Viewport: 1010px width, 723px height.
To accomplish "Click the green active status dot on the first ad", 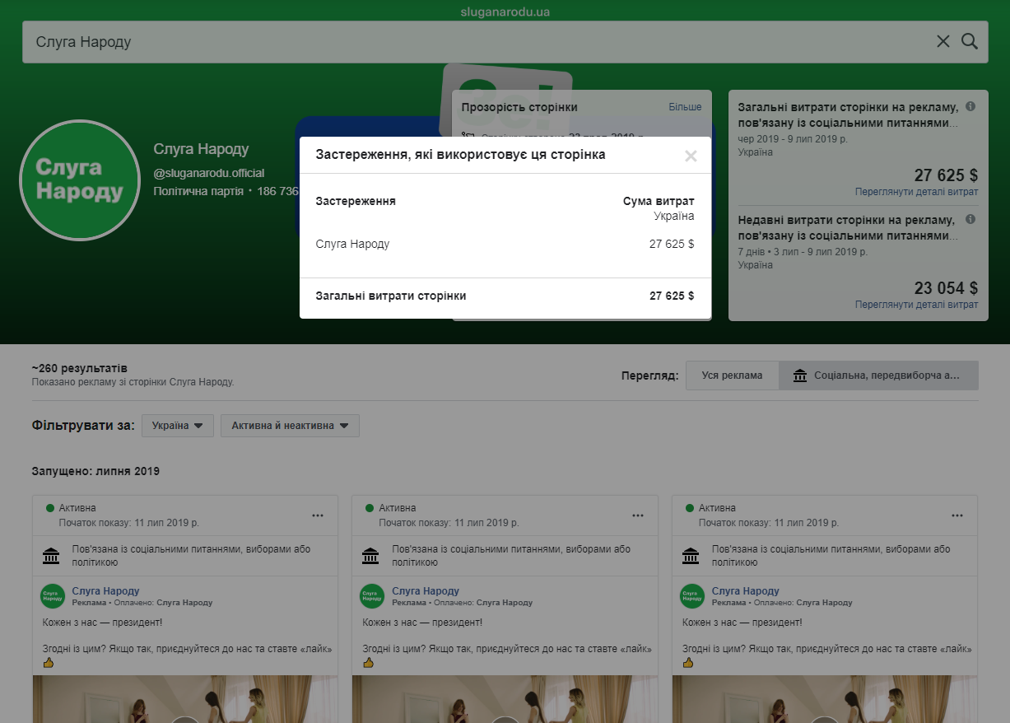I will pos(50,508).
